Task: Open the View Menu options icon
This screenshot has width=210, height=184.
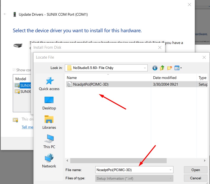Action: 178,68
